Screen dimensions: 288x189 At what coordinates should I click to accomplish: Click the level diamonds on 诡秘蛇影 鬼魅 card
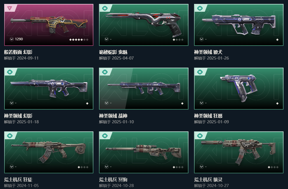point(178,40)
